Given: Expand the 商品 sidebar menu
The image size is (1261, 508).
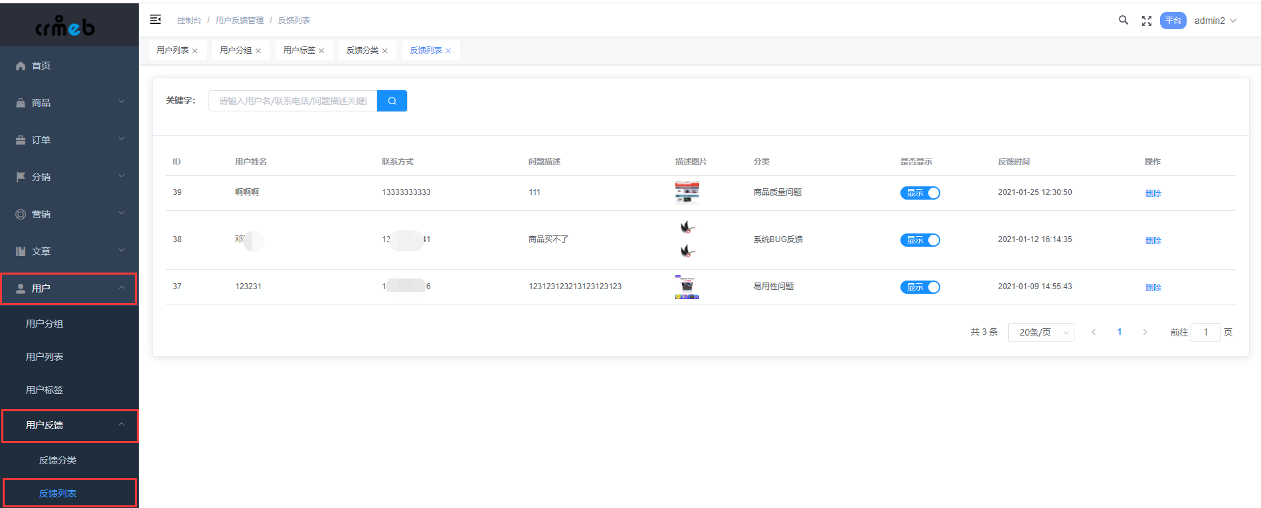Looking at the screenshot, I should pos(69,103).
